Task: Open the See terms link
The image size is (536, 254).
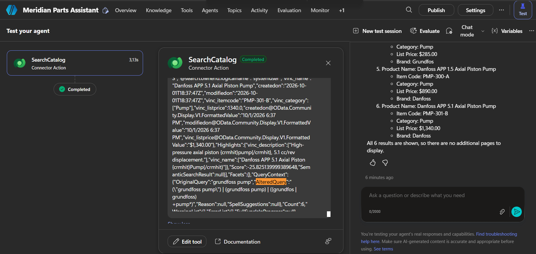Action: click(x=383, y=249)
